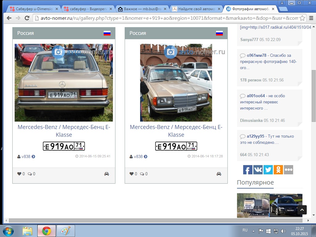Click the horizontal page scrollbar

pyautogui.click(x=156, y=220)
